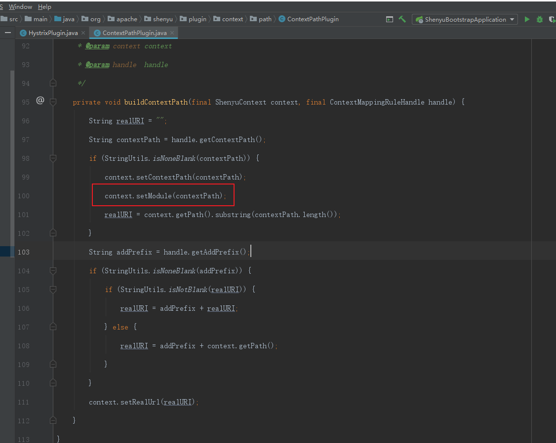This screenshot has height=443, width=556.
Task: Click the ContextMappingRuleHandle parameter type
Action: click(377, 102)
